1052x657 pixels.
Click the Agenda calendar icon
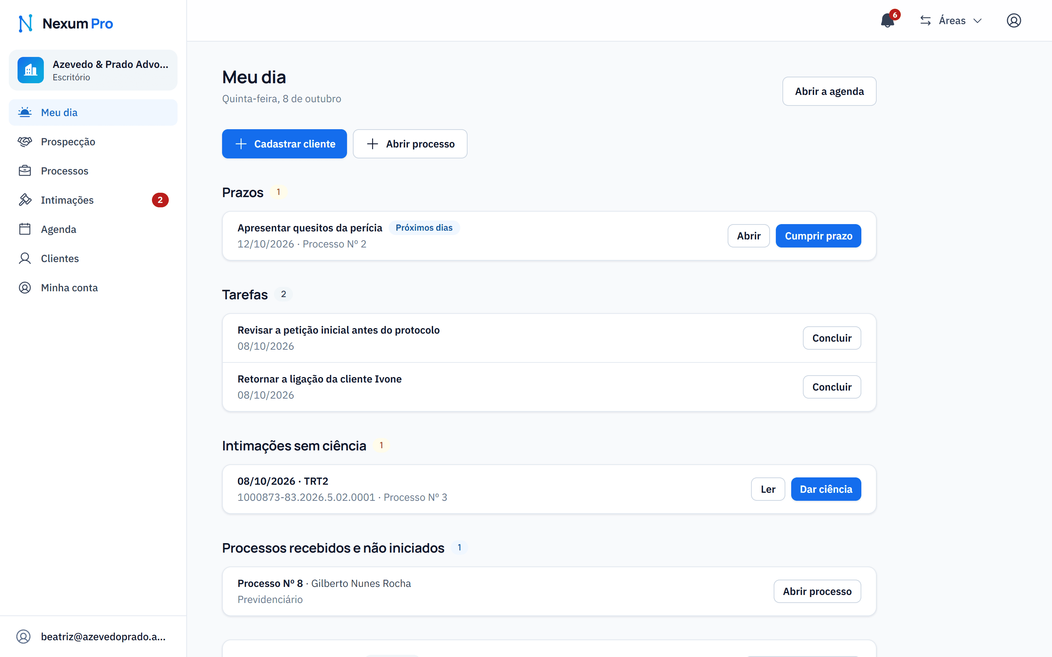point(25,229)
